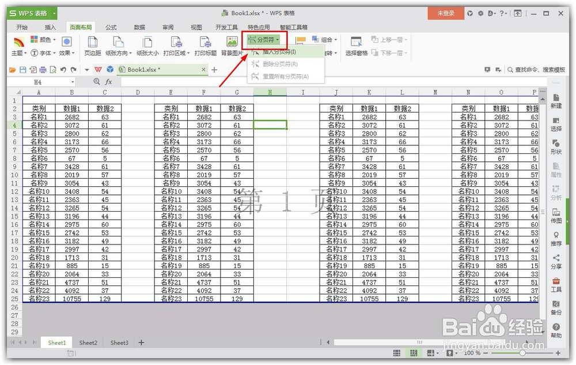
Task: Click the print preview icon
Action: tap(53, 69)
